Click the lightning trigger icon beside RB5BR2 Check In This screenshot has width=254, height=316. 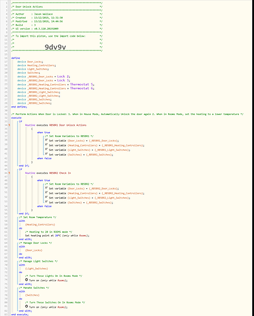coord(9,173)
